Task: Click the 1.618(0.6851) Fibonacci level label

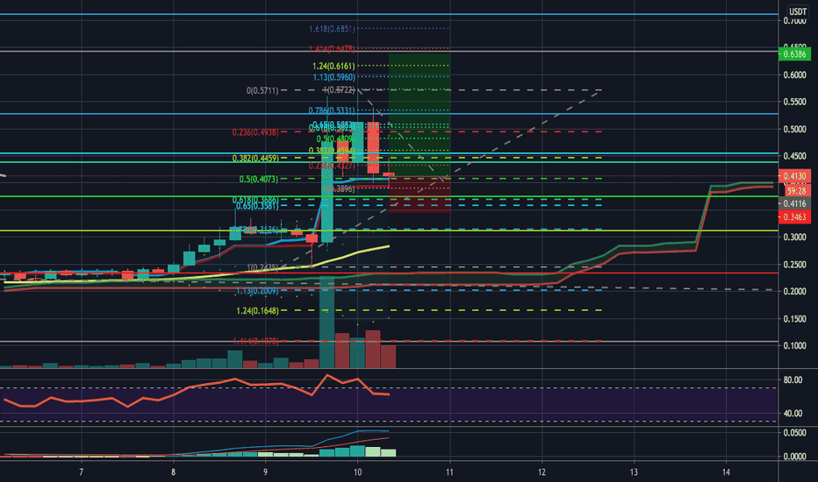Action: tap(332, 29)
